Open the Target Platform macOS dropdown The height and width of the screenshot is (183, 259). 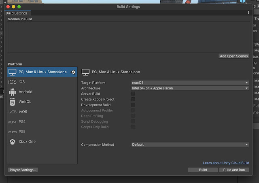190,83
